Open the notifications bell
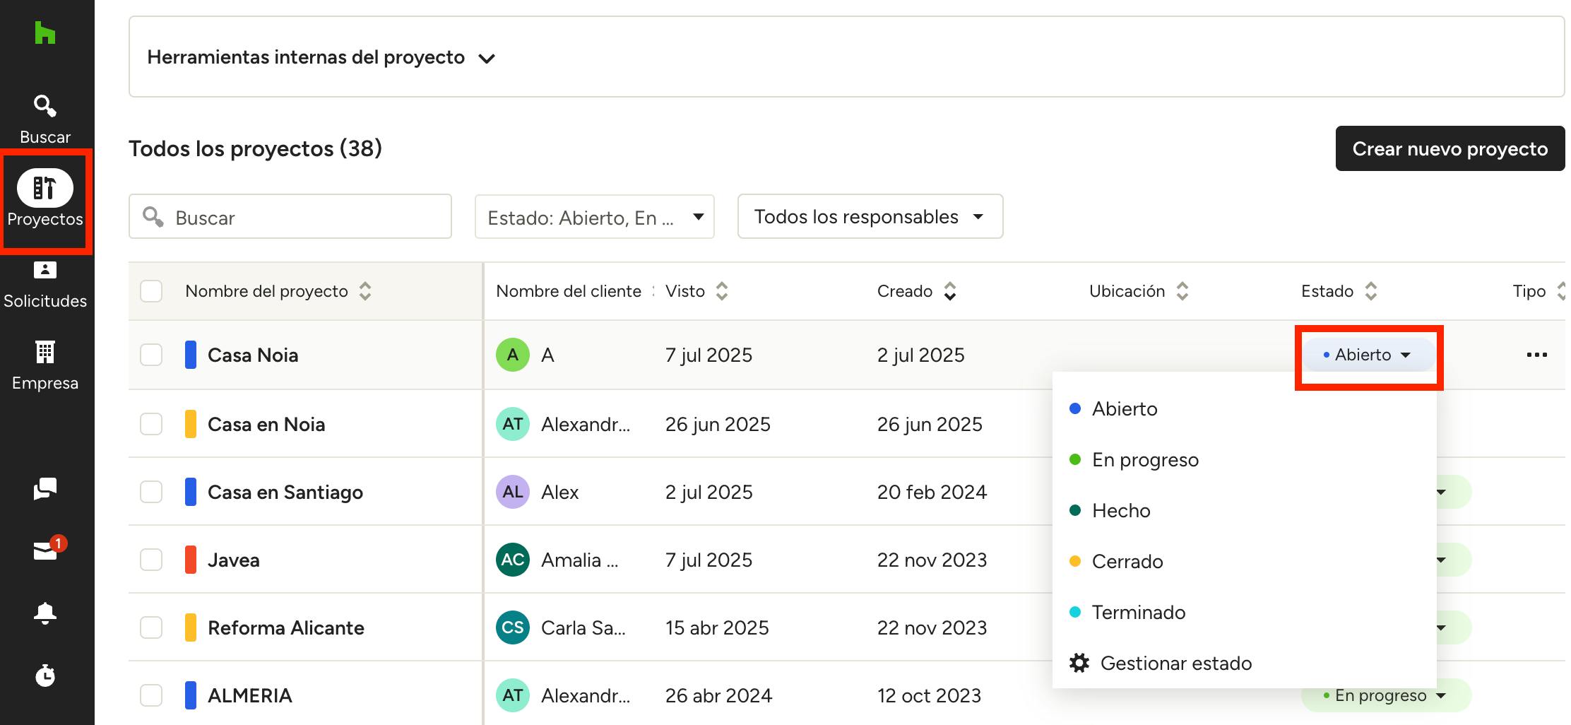Screen dimensions: 1571x725 (45, 613)
